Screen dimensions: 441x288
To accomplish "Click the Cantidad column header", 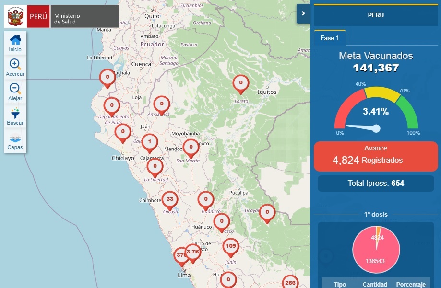I will pos(375,284).
